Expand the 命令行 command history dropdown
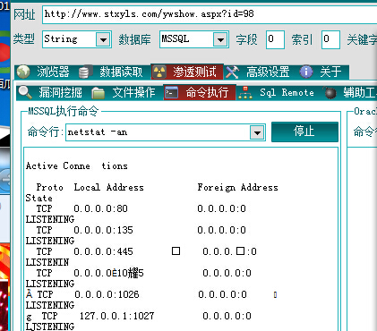The height and width of the screenshot is (331, 377). click(257, 132)
